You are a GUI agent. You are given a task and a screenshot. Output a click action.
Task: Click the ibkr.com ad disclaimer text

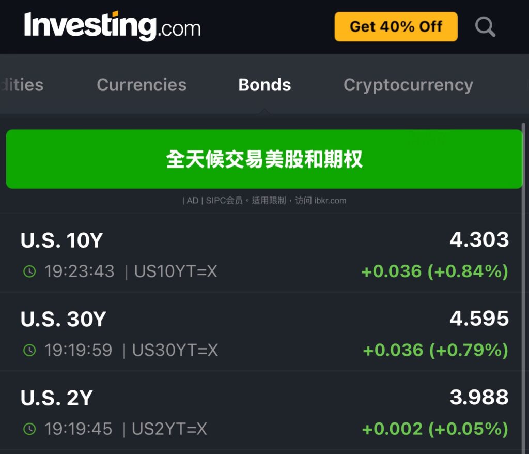pyautogui.click(x=264, y=201)
